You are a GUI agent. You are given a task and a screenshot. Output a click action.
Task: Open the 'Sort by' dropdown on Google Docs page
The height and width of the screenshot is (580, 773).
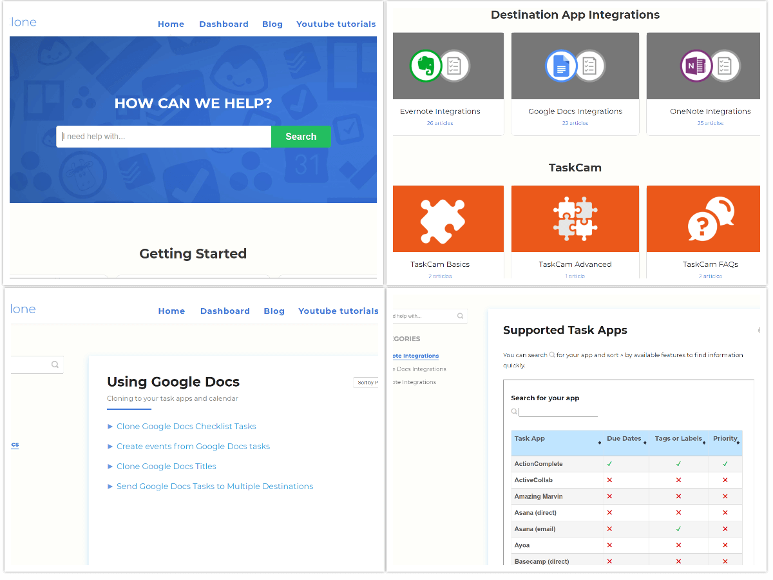coord(366,382)
